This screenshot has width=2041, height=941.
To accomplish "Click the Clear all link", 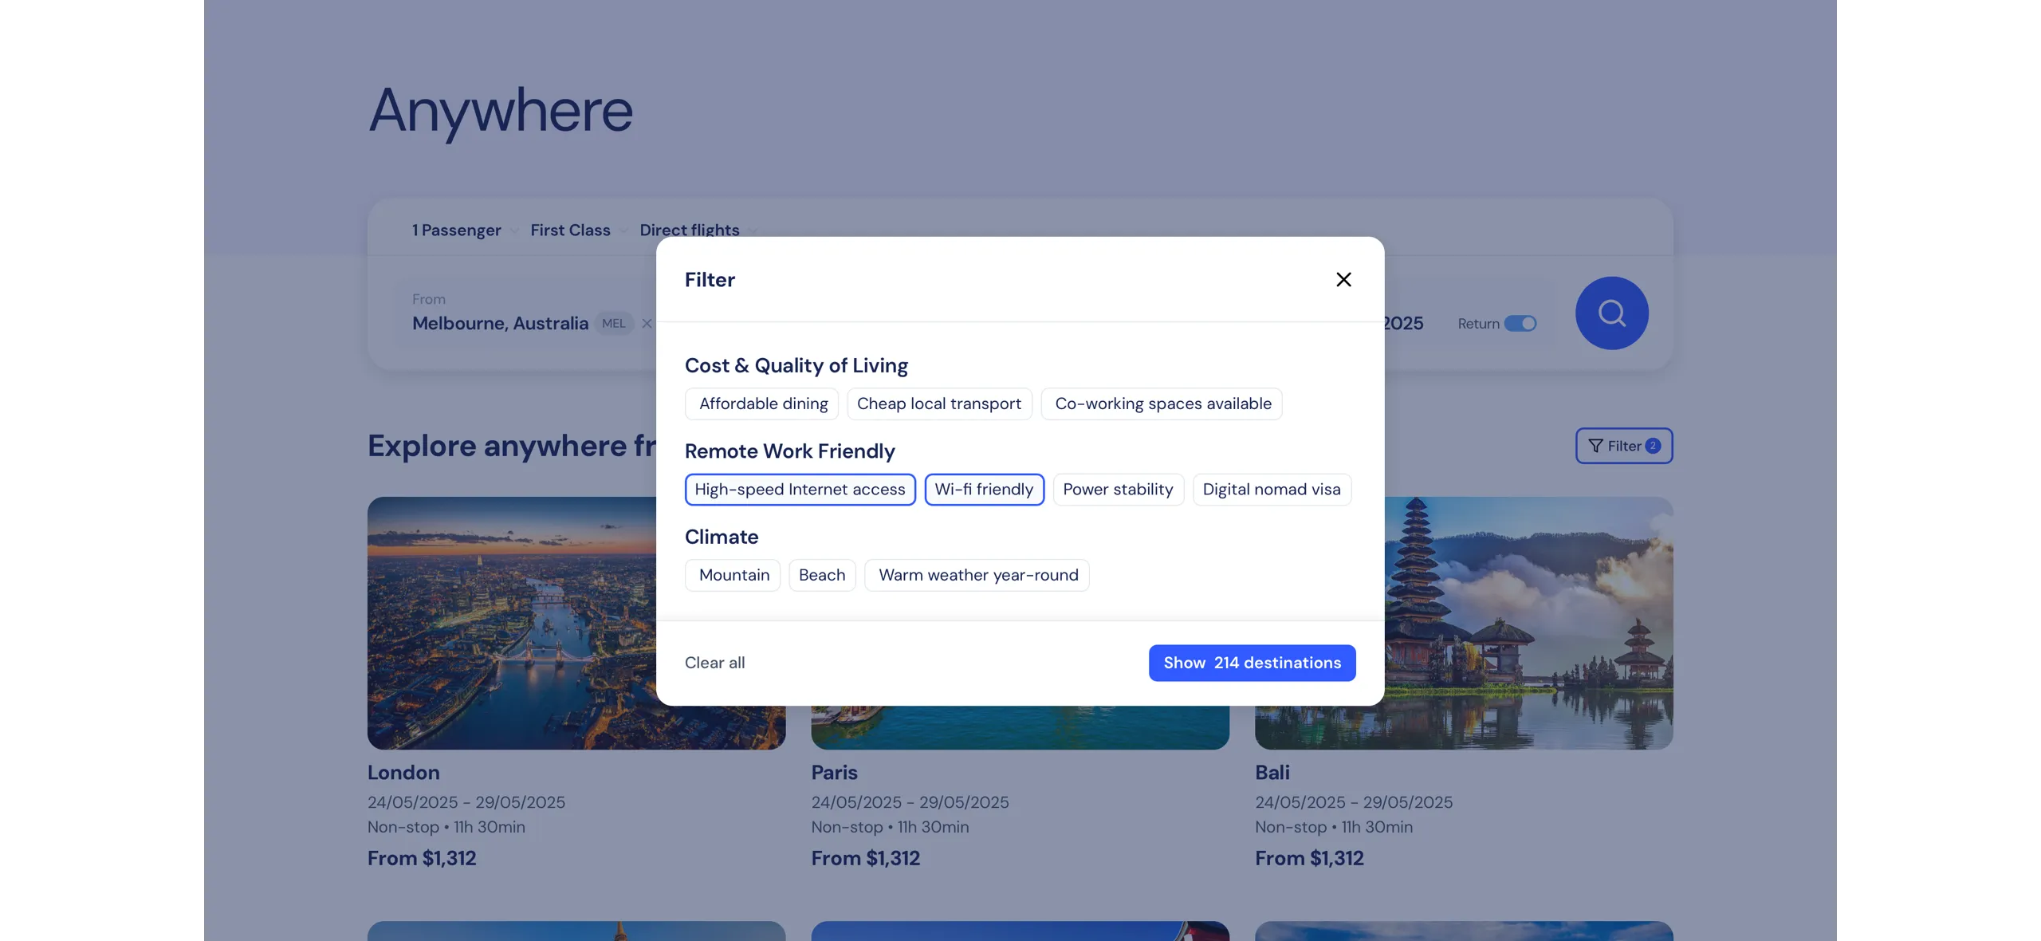I will [714, 663].
